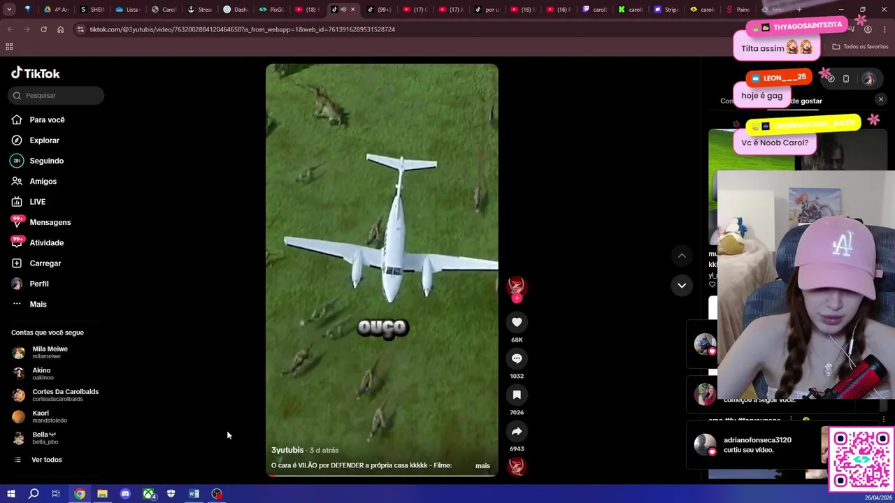Open the video comments icon
Screen dimensions: 895x503
pos(517,358)
